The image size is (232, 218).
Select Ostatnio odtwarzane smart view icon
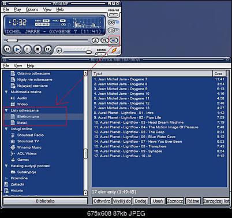coord(13,73)
